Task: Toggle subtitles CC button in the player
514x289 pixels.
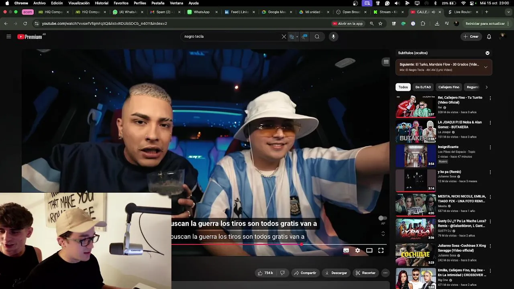Action: coord(346,250)
